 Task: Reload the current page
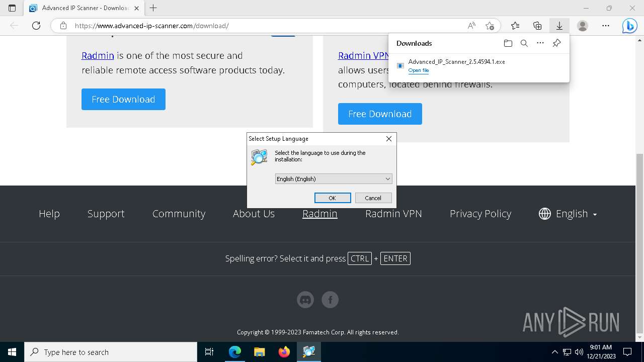point(36,26)
